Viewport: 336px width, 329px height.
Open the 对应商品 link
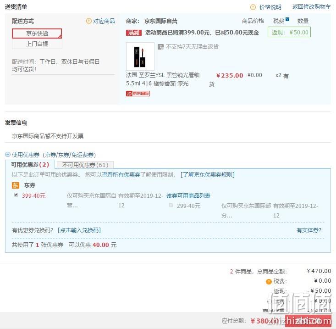tap(104, 21)
